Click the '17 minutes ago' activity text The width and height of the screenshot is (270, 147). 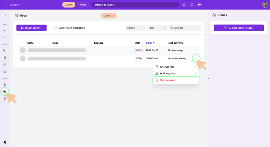tap(176, 50)
